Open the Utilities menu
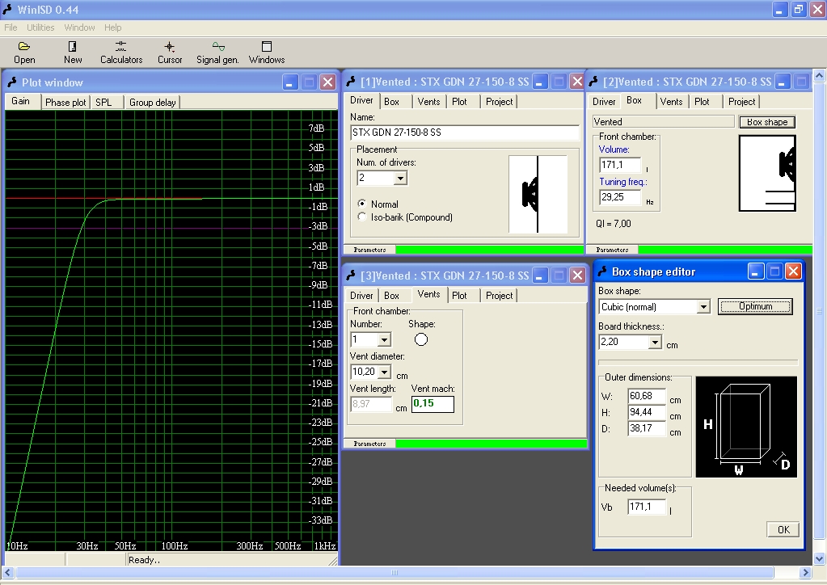Image resolution: width=827 pixels, height=585 pixels. click(40, 27)
